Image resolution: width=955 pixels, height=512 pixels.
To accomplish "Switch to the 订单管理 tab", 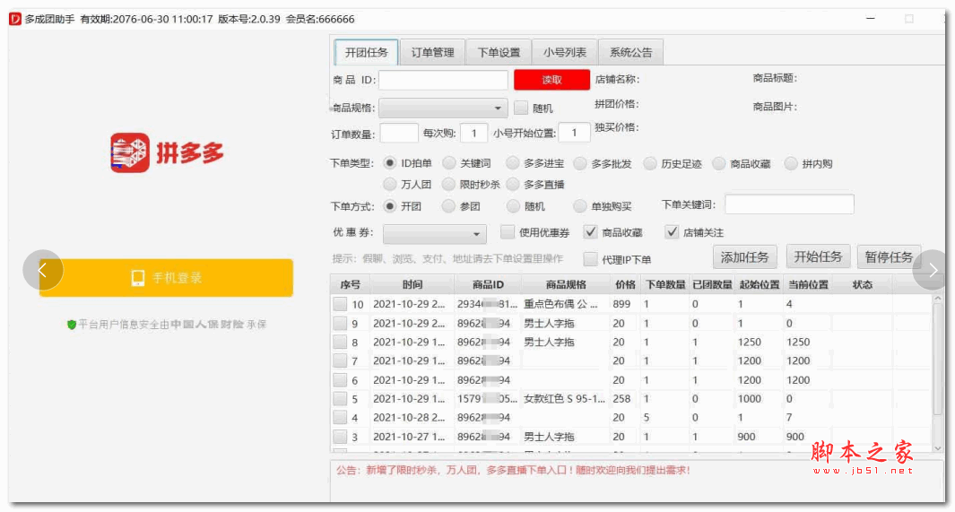I will pos(432,52).
